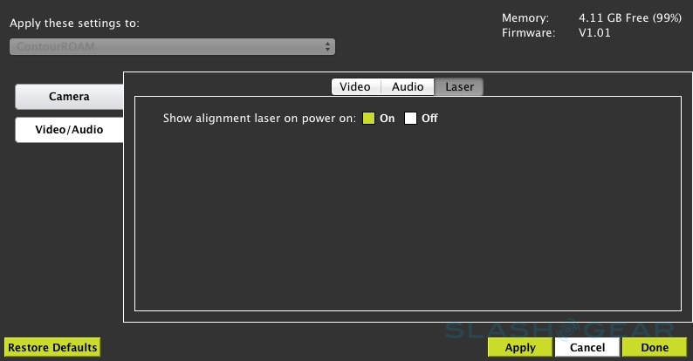Click the Apply button
This screenshot has height=361, width=693.
[520, 347]
